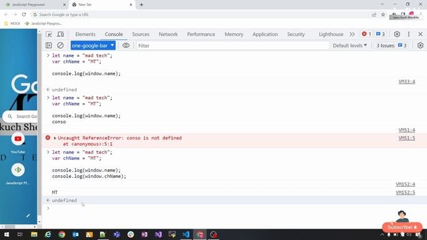Open Chrome from the taskbar
Image resolution: width=427 pixels, height=240 pixels.
pos(62,234)
